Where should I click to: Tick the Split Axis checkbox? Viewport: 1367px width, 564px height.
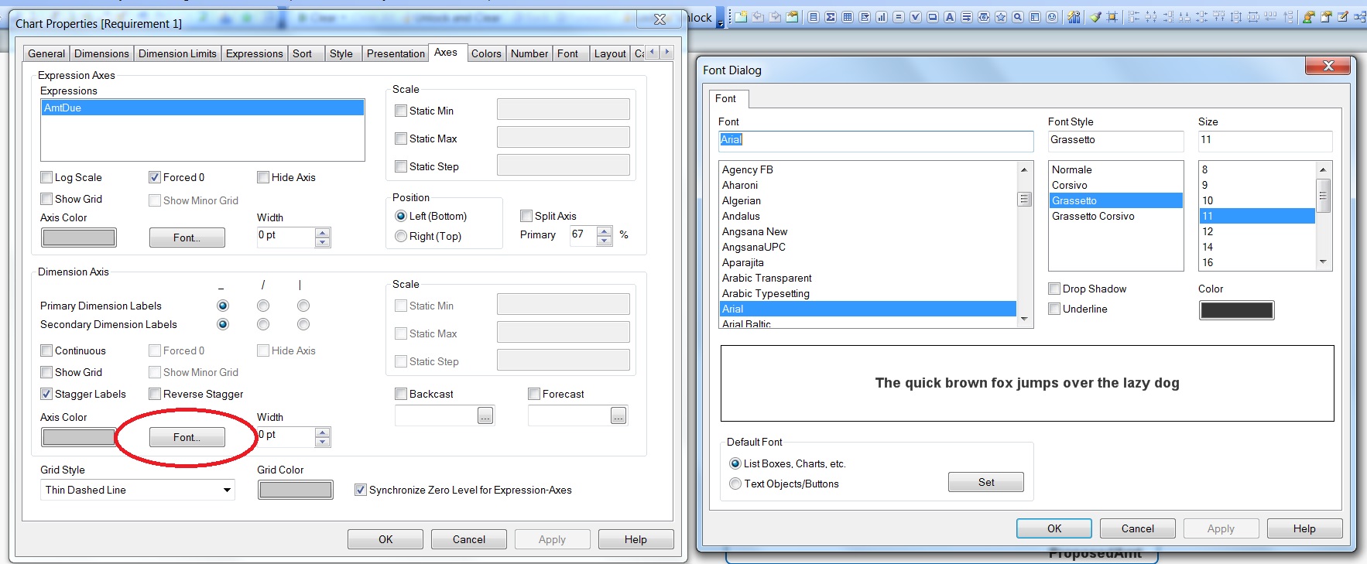(526, 216)
